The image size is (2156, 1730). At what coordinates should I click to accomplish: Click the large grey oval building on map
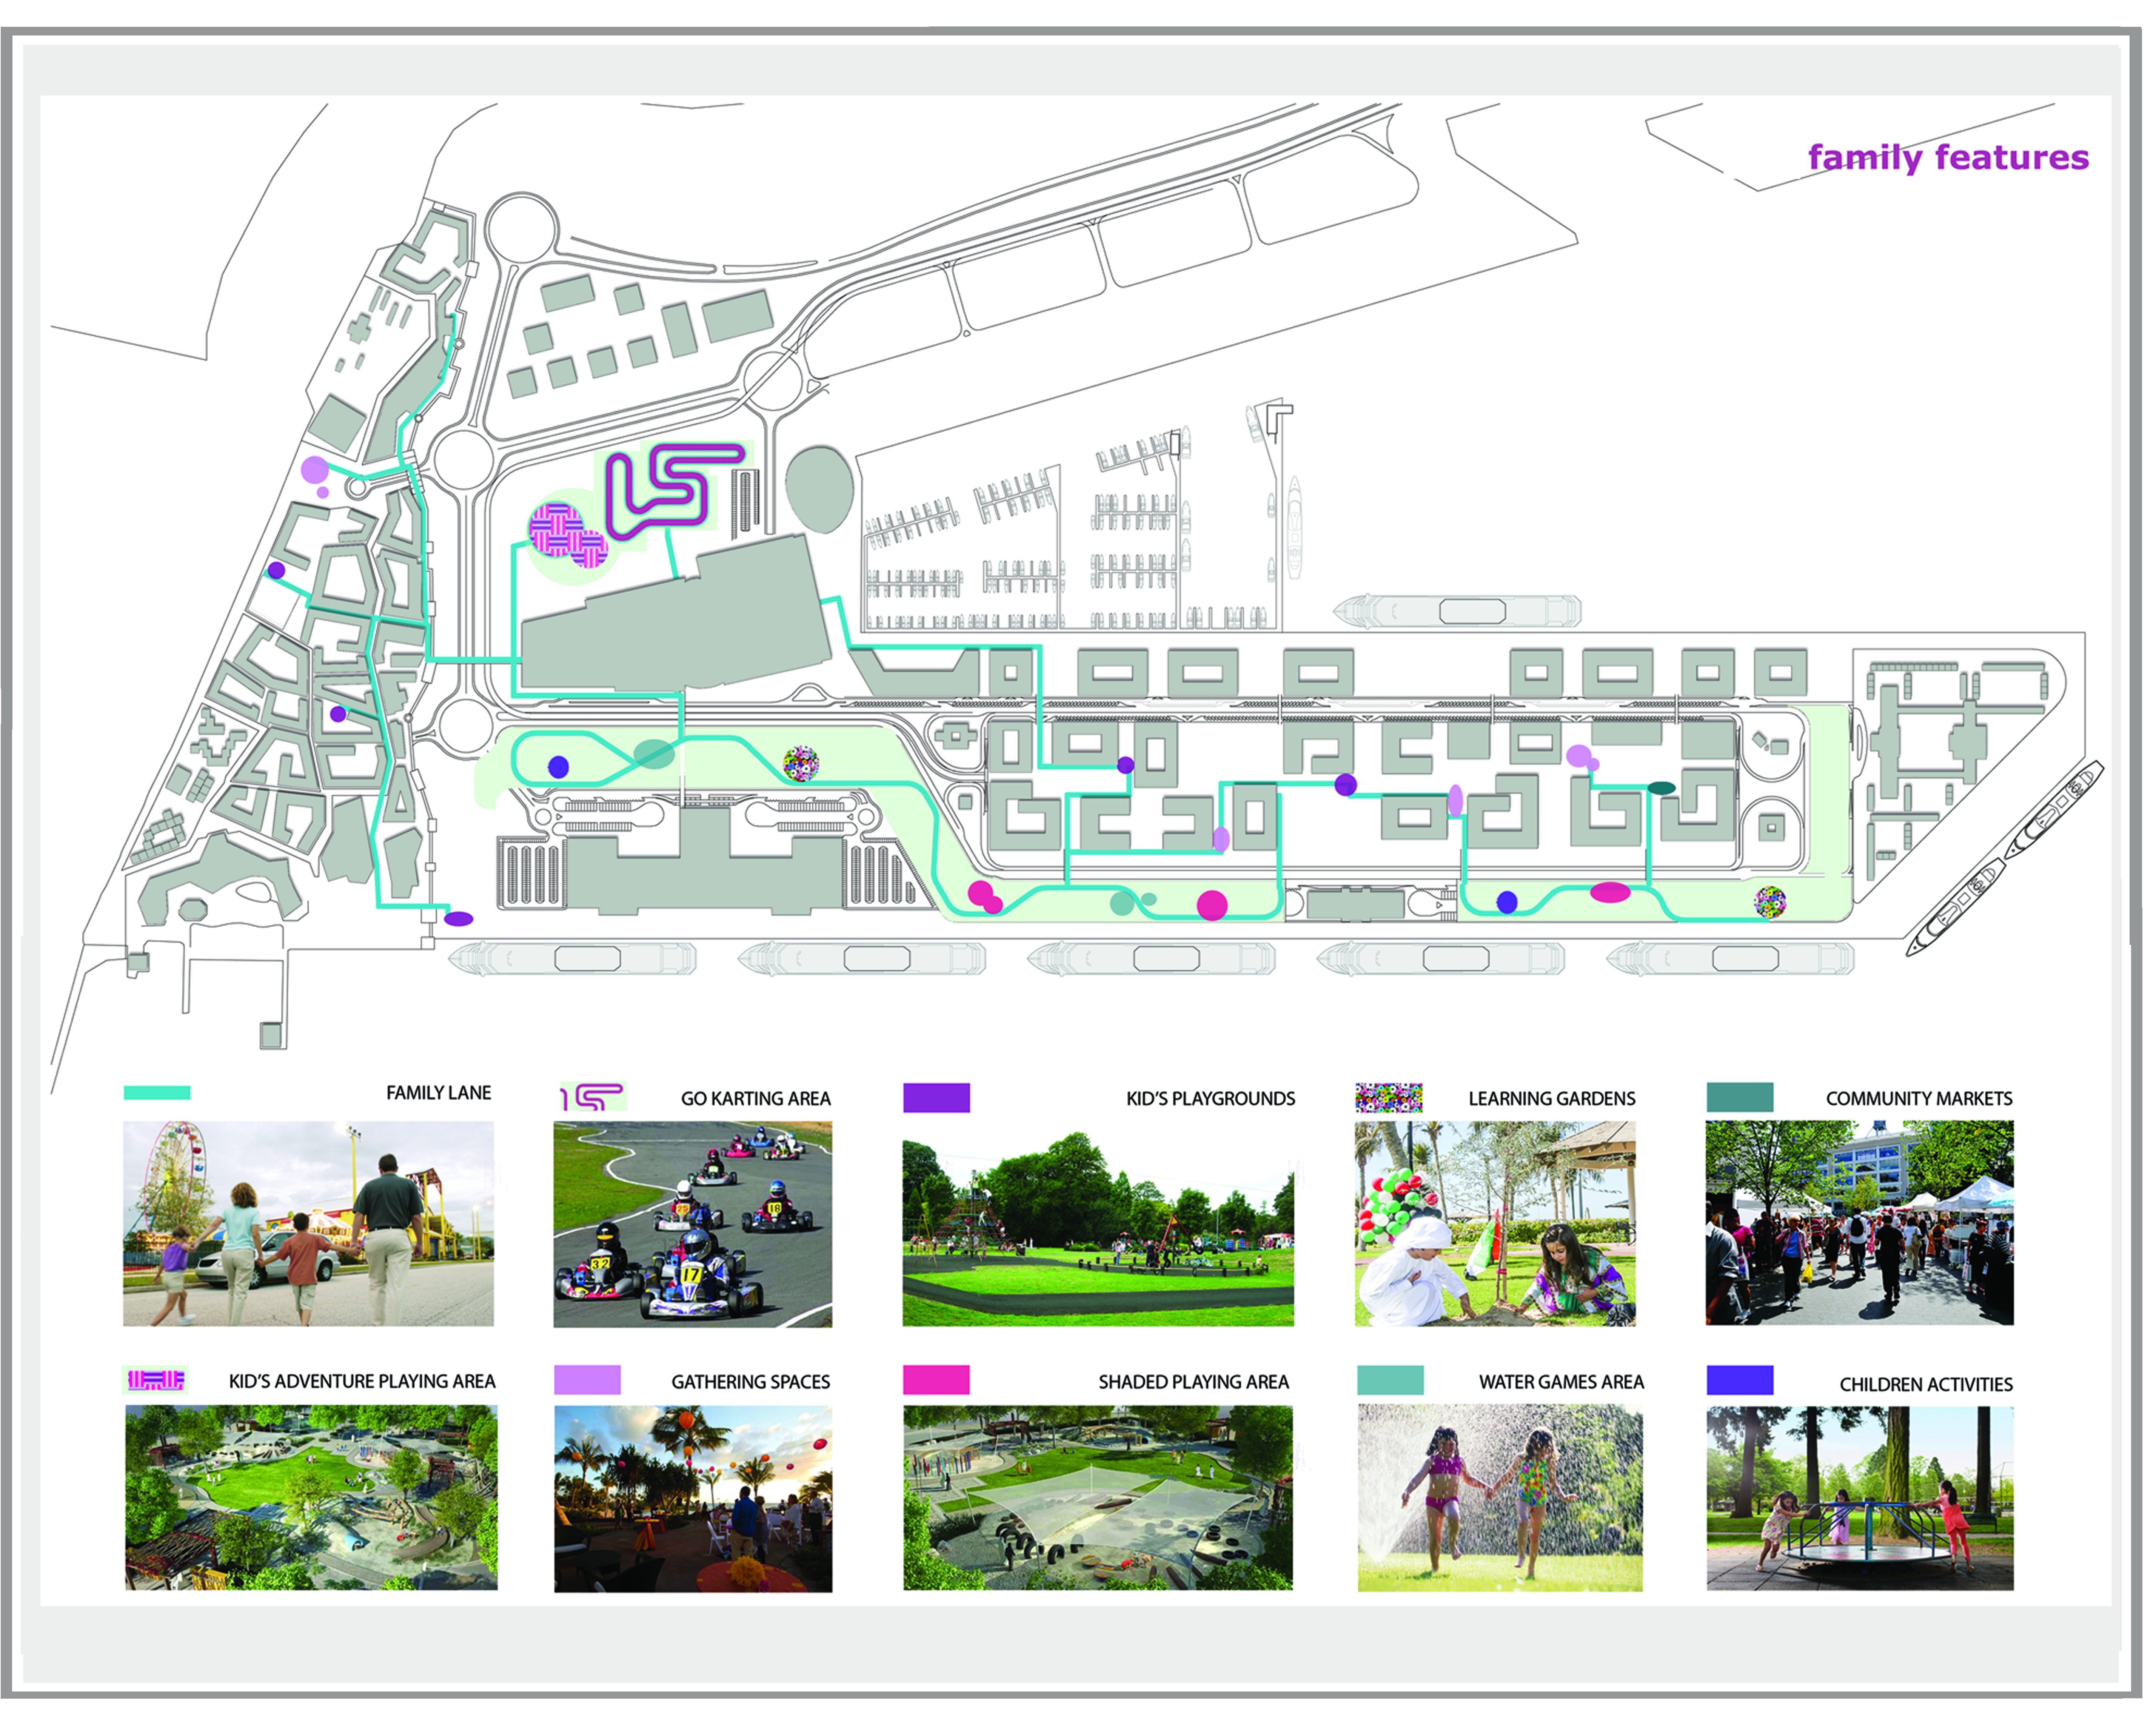coord(819,489)
